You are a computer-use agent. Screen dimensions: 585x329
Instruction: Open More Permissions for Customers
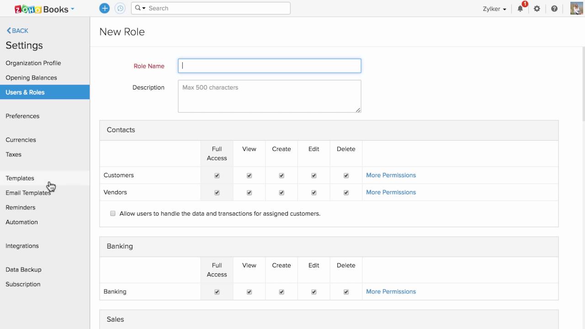[391, 175]
